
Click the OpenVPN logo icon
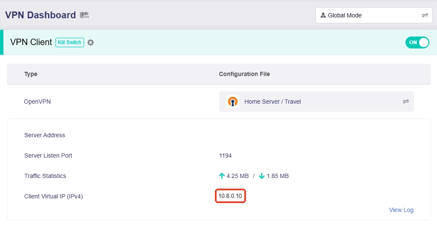233,102
